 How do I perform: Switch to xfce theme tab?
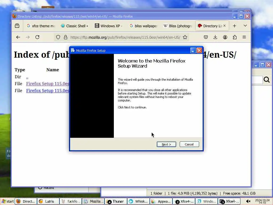pyautogui.click(x=41, y=26)
